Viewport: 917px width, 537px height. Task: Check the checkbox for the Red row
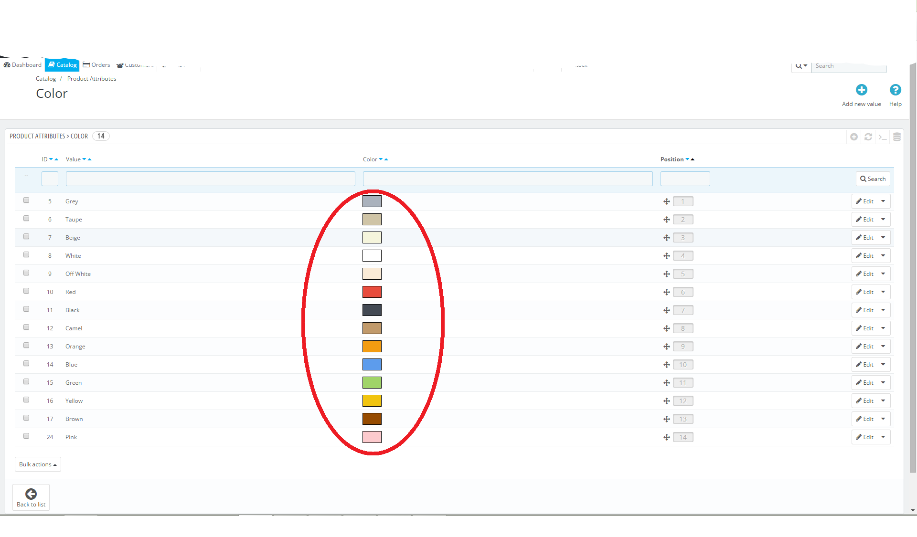26,291
